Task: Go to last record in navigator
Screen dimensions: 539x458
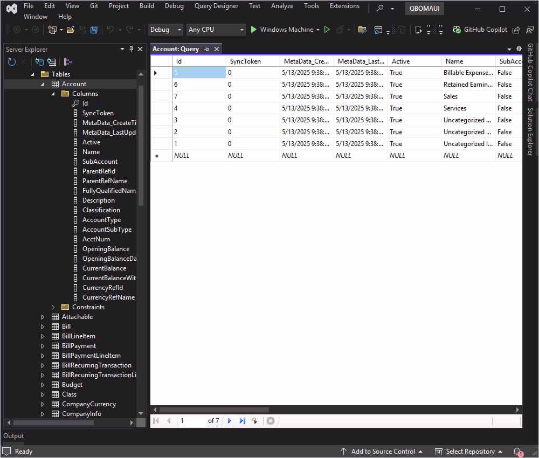Action: (243, 420)
